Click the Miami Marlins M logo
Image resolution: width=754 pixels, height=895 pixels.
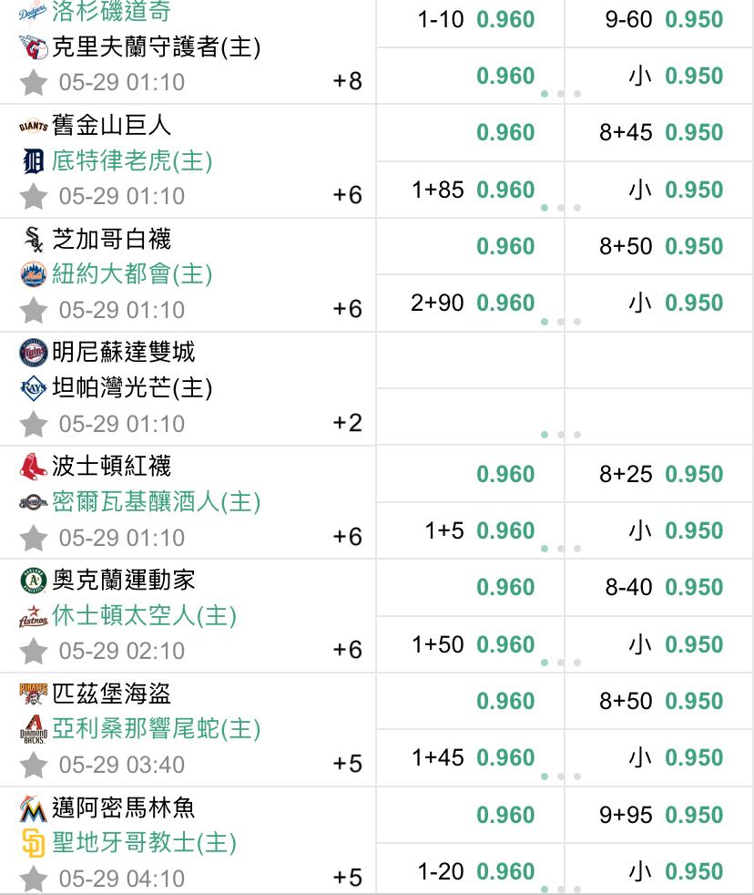[33, 808]
